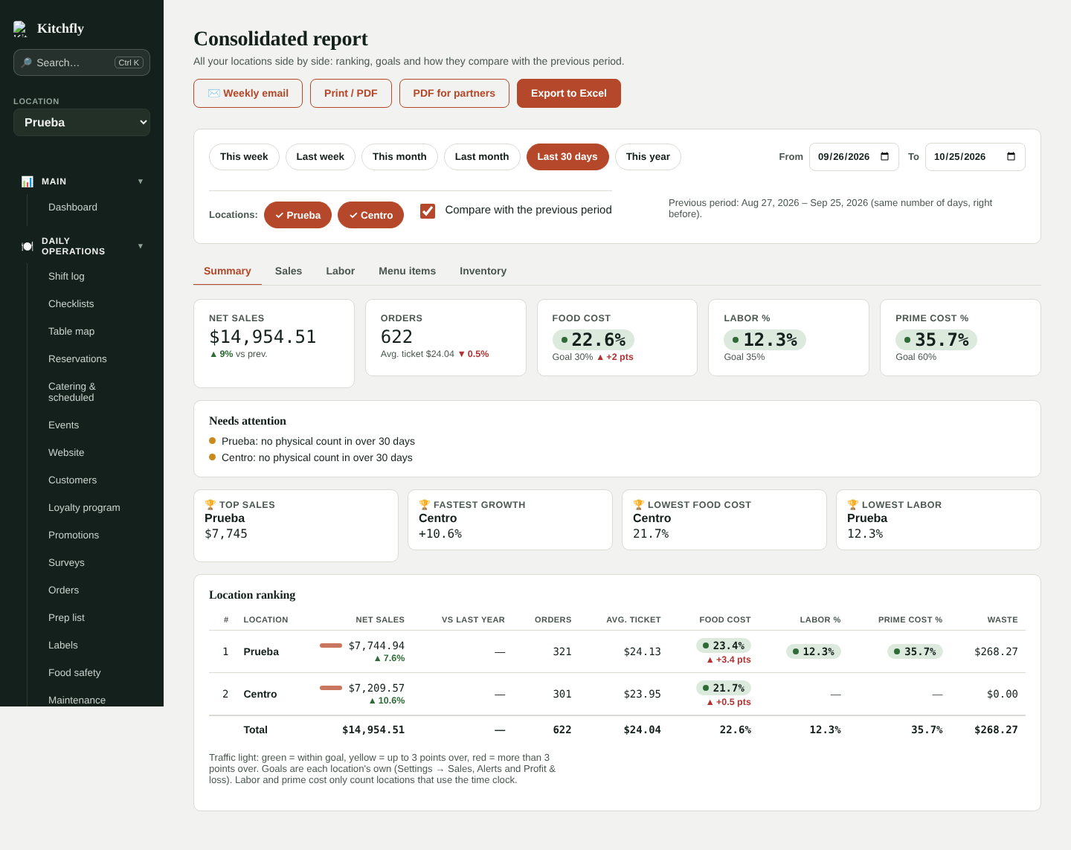This screenshot has height=850, width=1071.
Task: Click the Food Cost column header
Action: 725,619
